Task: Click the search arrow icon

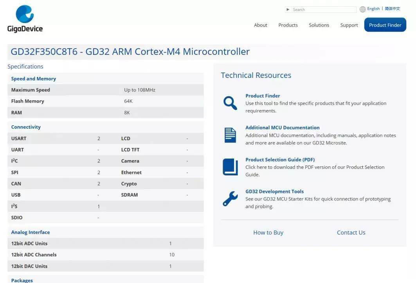Action: click(x=288, y=9)
